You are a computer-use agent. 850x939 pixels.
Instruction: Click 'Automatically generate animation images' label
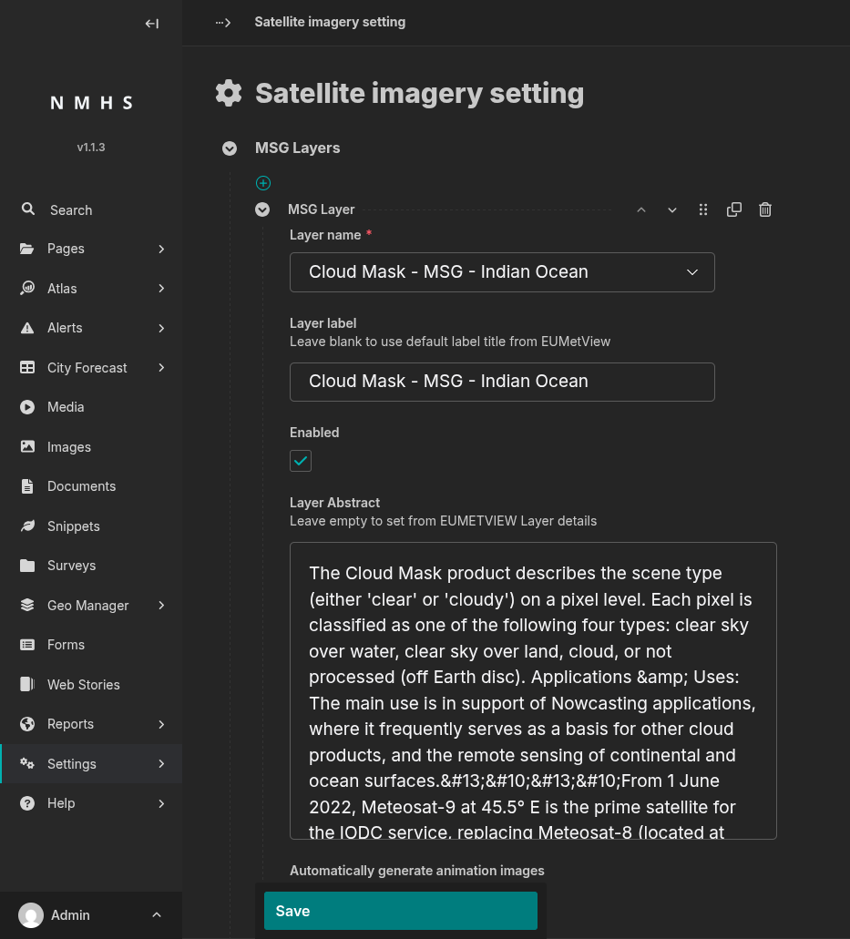pos(417,871)
